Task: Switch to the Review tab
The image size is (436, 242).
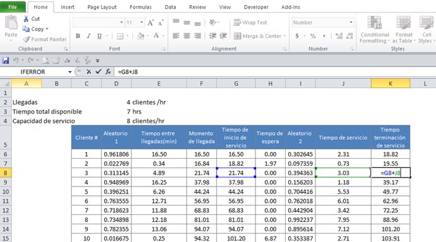Action: (197, 7)
